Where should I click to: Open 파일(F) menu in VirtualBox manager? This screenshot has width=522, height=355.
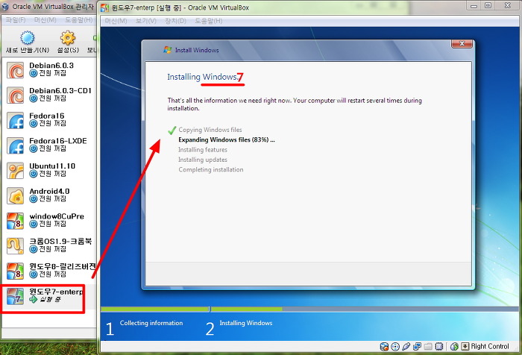point(16,19)
